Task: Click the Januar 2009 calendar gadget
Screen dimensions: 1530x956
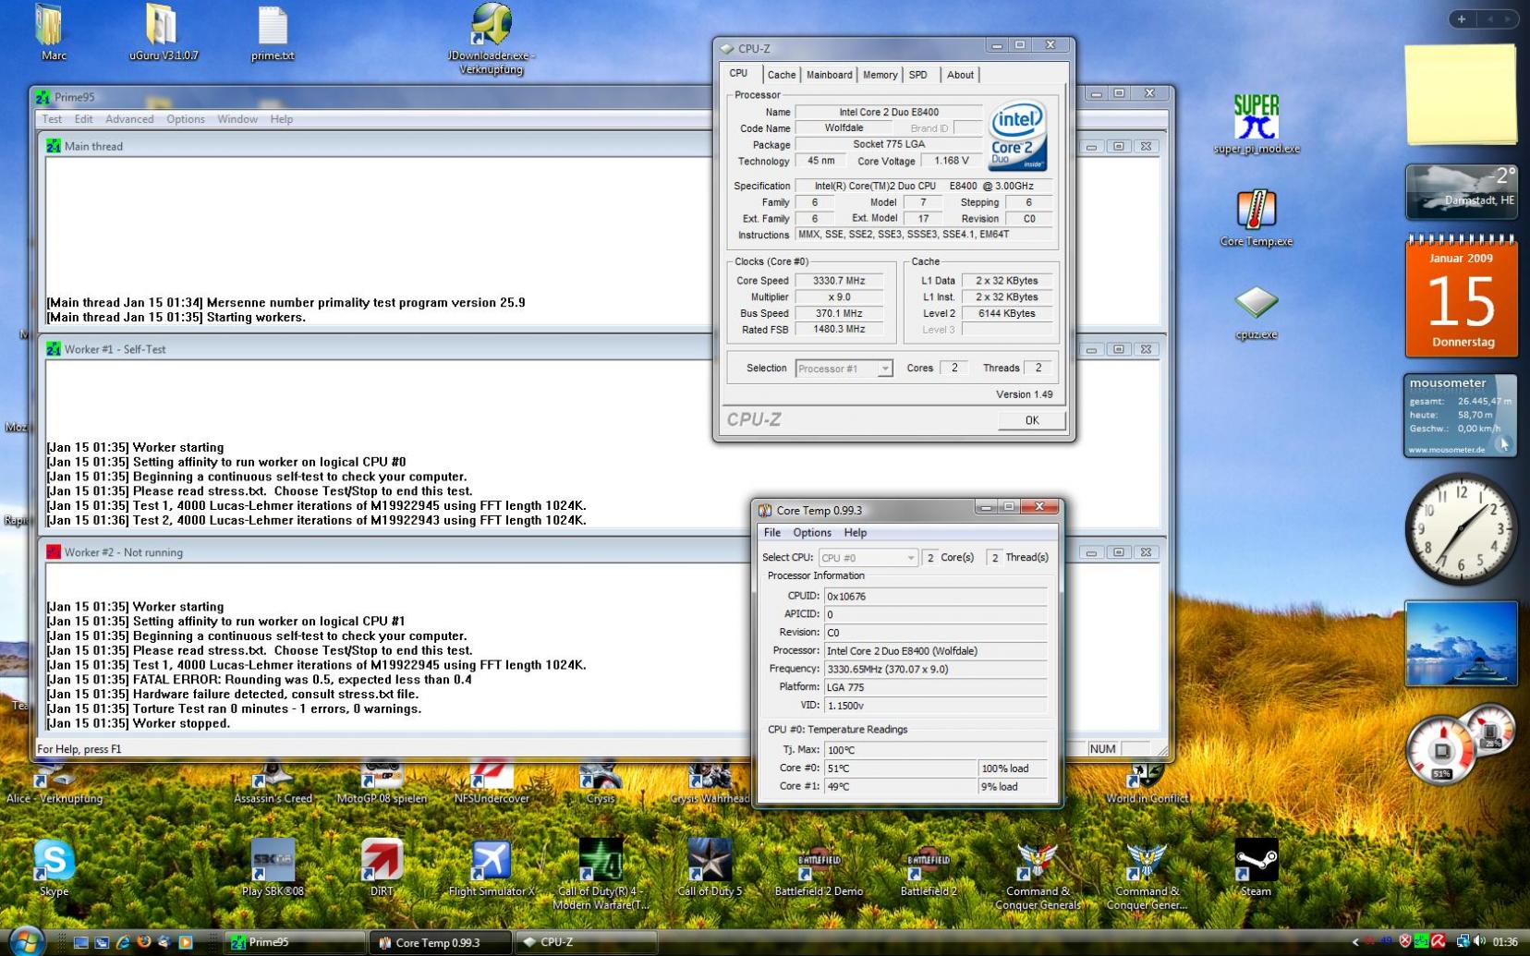Action: tap(1461, 297)
